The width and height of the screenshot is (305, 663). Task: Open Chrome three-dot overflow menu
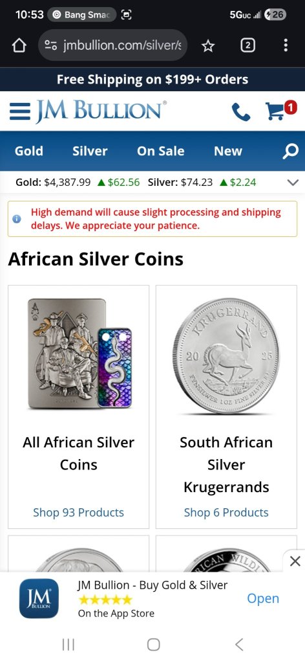click(286, 45)
